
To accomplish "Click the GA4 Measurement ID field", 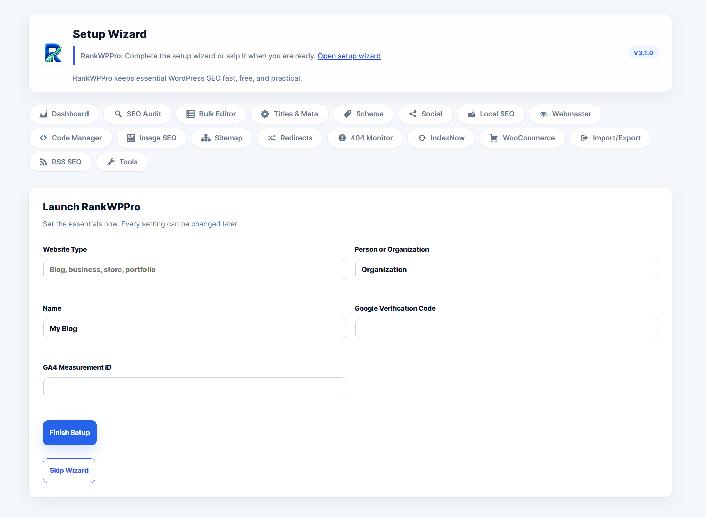I will [x=195, y=388].
